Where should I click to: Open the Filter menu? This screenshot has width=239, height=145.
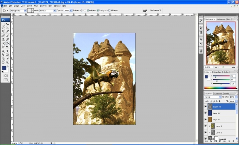coord(36,6)
